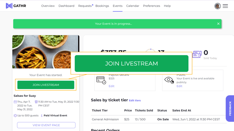
Task: Go to the Preferences page
Action: (x=151, y=6)
